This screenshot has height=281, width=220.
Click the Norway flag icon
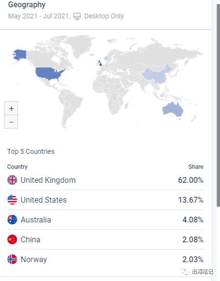pos(12,259)
